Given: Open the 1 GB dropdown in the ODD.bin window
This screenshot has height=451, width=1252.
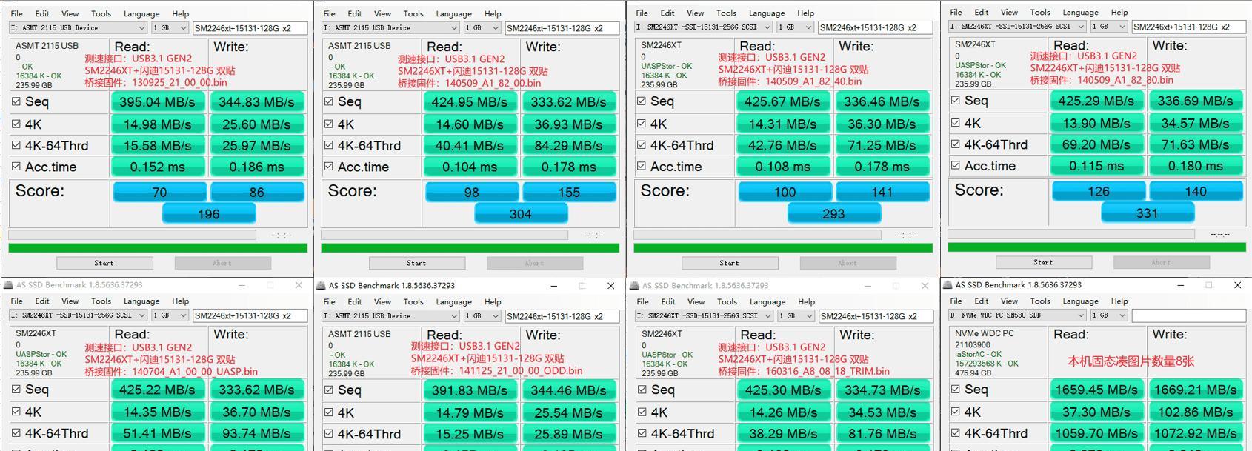Looking at the screenshot, I should click(x=482, y=316).
